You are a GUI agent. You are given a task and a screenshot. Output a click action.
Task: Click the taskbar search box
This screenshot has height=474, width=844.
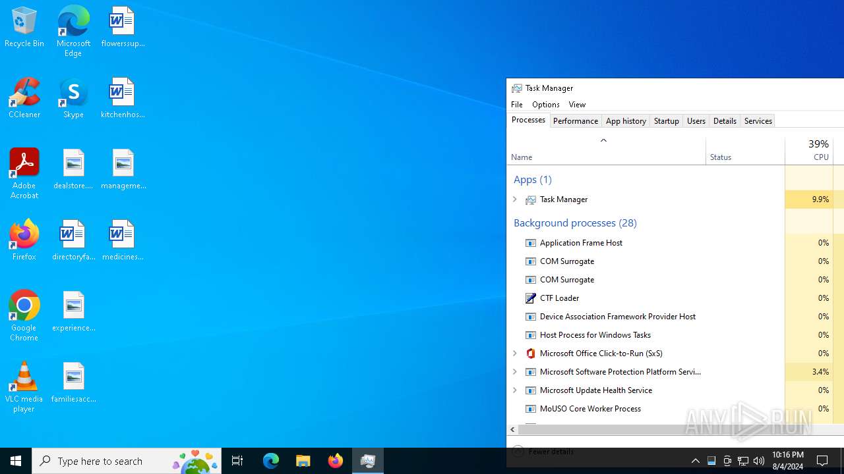pyautogui.click(x=128, y=461)
